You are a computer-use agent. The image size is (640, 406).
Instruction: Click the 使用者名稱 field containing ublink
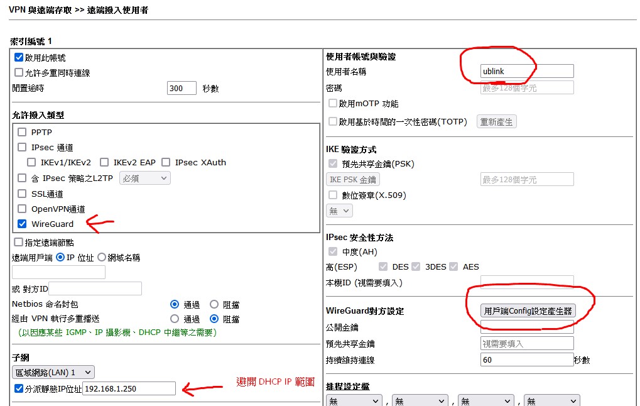[526, 71]
